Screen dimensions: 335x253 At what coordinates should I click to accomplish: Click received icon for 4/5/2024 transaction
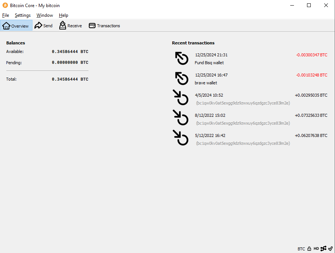coord(181,97)
